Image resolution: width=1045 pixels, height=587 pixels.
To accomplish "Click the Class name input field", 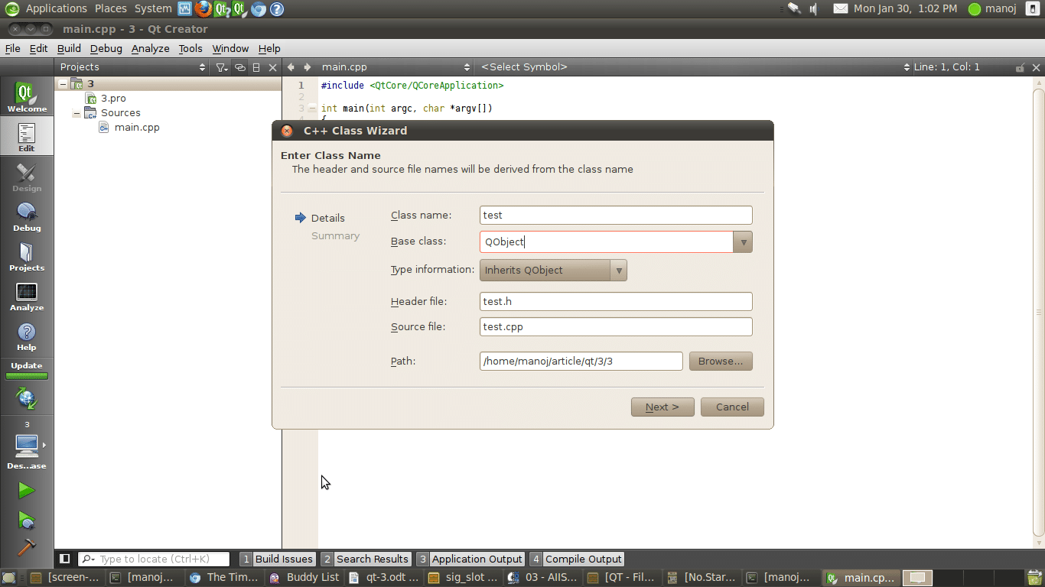I will coord(615,216).
